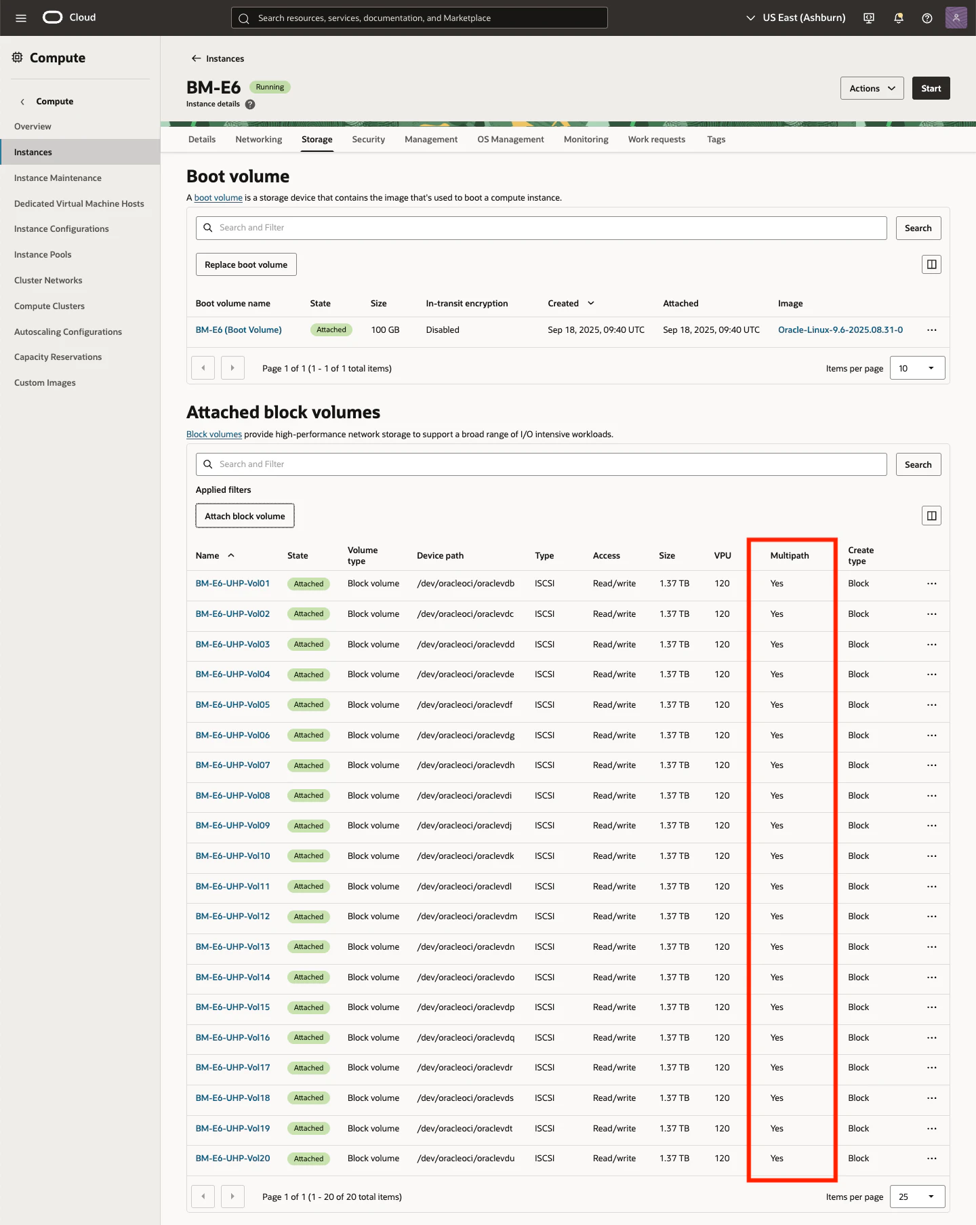Click Search button for boot volume

[918, 228]
